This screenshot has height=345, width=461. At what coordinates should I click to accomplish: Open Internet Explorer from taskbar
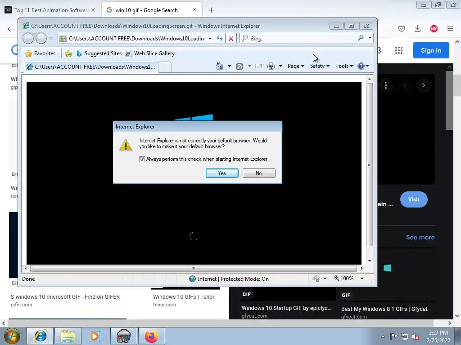40,336
